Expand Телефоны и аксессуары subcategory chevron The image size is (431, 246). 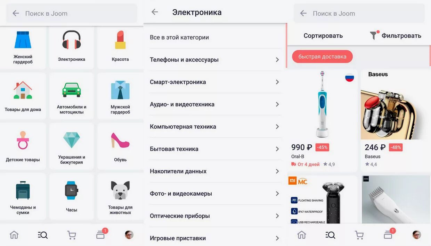(x=277, y=60)
